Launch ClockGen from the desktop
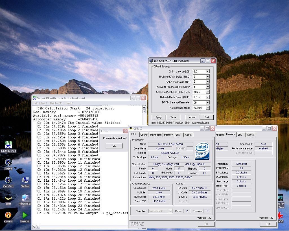This screenshot has height=231, width=289. point(8,182)
